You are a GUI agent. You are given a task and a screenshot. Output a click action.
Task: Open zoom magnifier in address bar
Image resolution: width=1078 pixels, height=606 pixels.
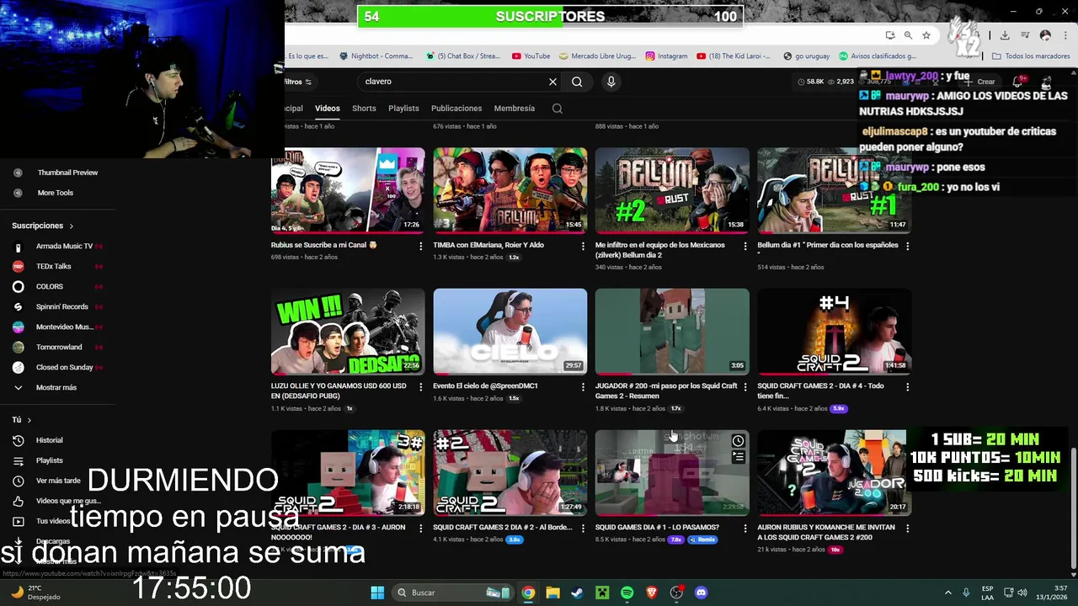(x=908, y=35)
